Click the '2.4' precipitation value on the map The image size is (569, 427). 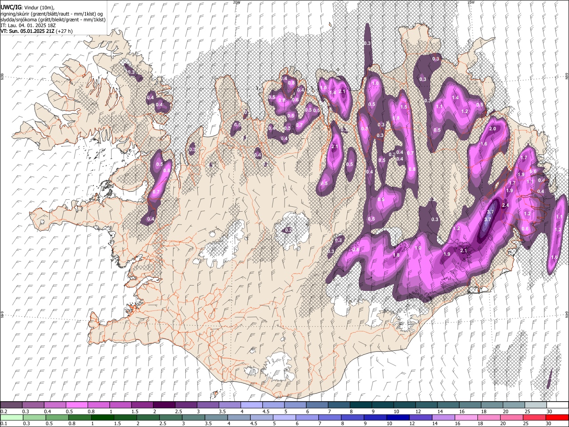(505, 205)
